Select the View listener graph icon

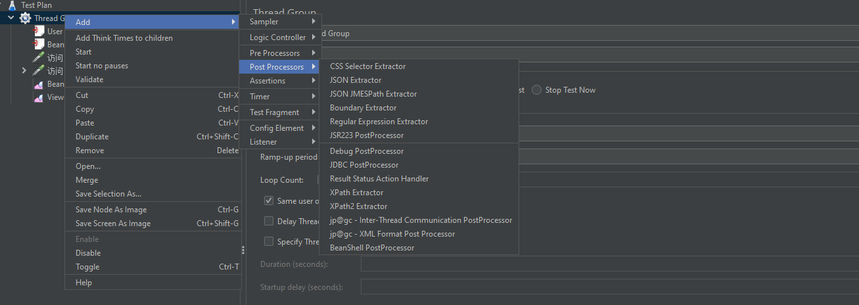[39, 97]
